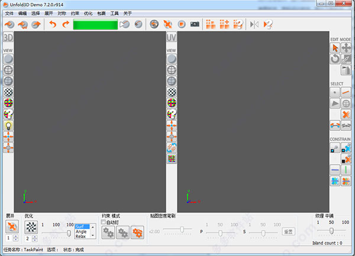Image resolution: width=355 pixels, height=256 pixels.
Task: Click the unpin icon with blue X
Action: coord(346,148)
